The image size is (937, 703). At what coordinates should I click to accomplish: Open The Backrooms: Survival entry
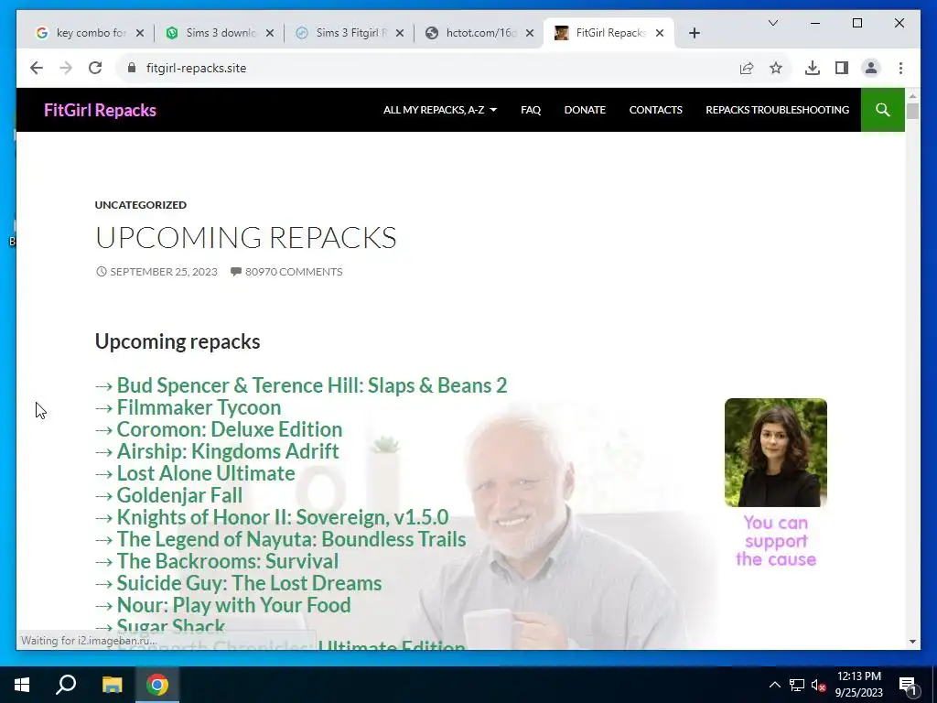coord(227,561)
